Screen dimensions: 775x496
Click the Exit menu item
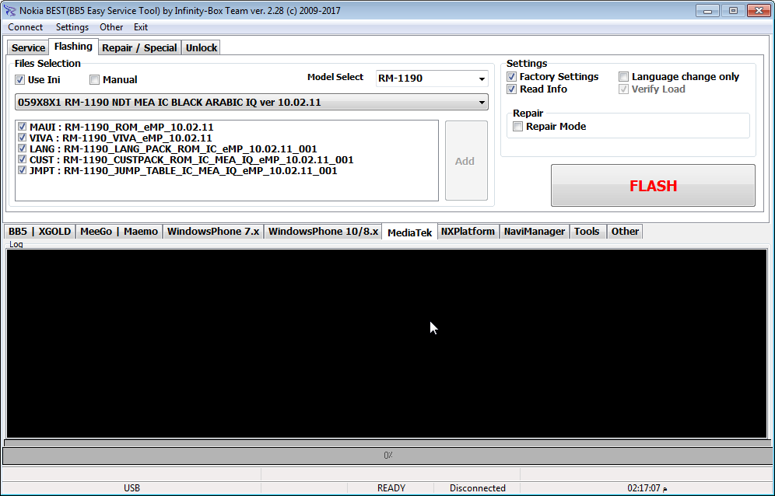tap(141, 27)
